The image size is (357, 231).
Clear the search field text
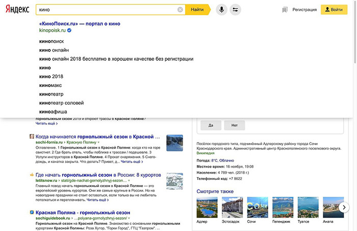point(180,10)
